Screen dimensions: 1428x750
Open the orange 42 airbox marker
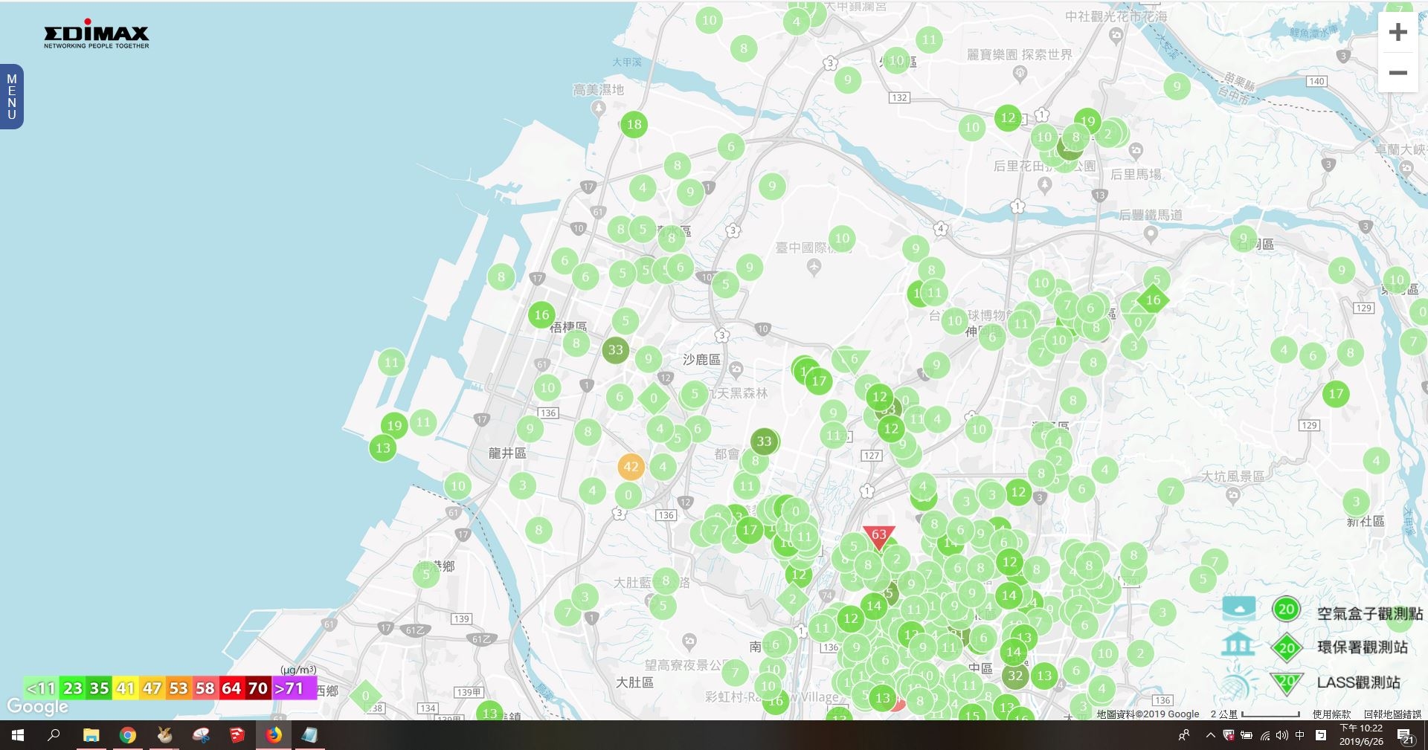click(631, 467)
